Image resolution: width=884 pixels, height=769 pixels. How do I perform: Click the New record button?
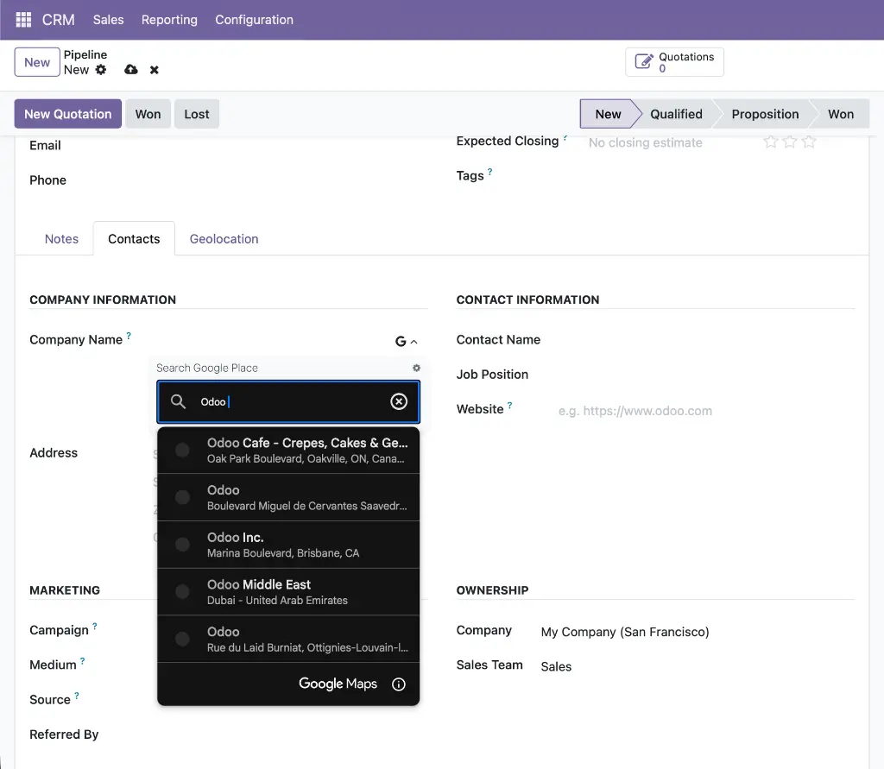point(37,62)
